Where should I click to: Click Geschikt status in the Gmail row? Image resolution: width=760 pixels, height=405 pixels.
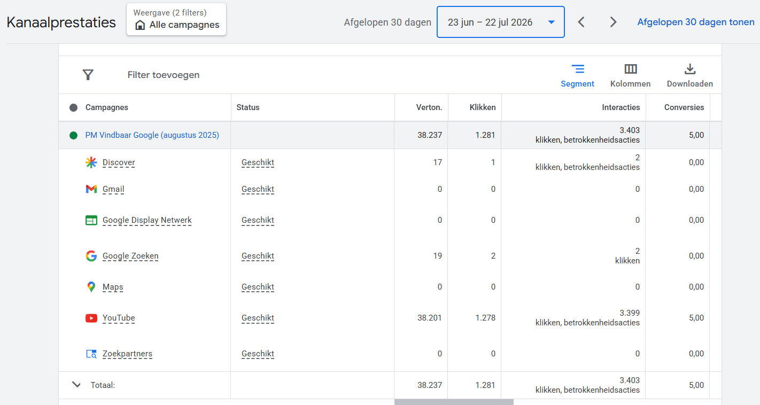pyautogui.click(x=258, y=189)
